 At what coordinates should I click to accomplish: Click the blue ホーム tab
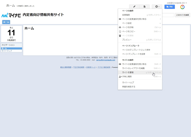pos(6,22)
